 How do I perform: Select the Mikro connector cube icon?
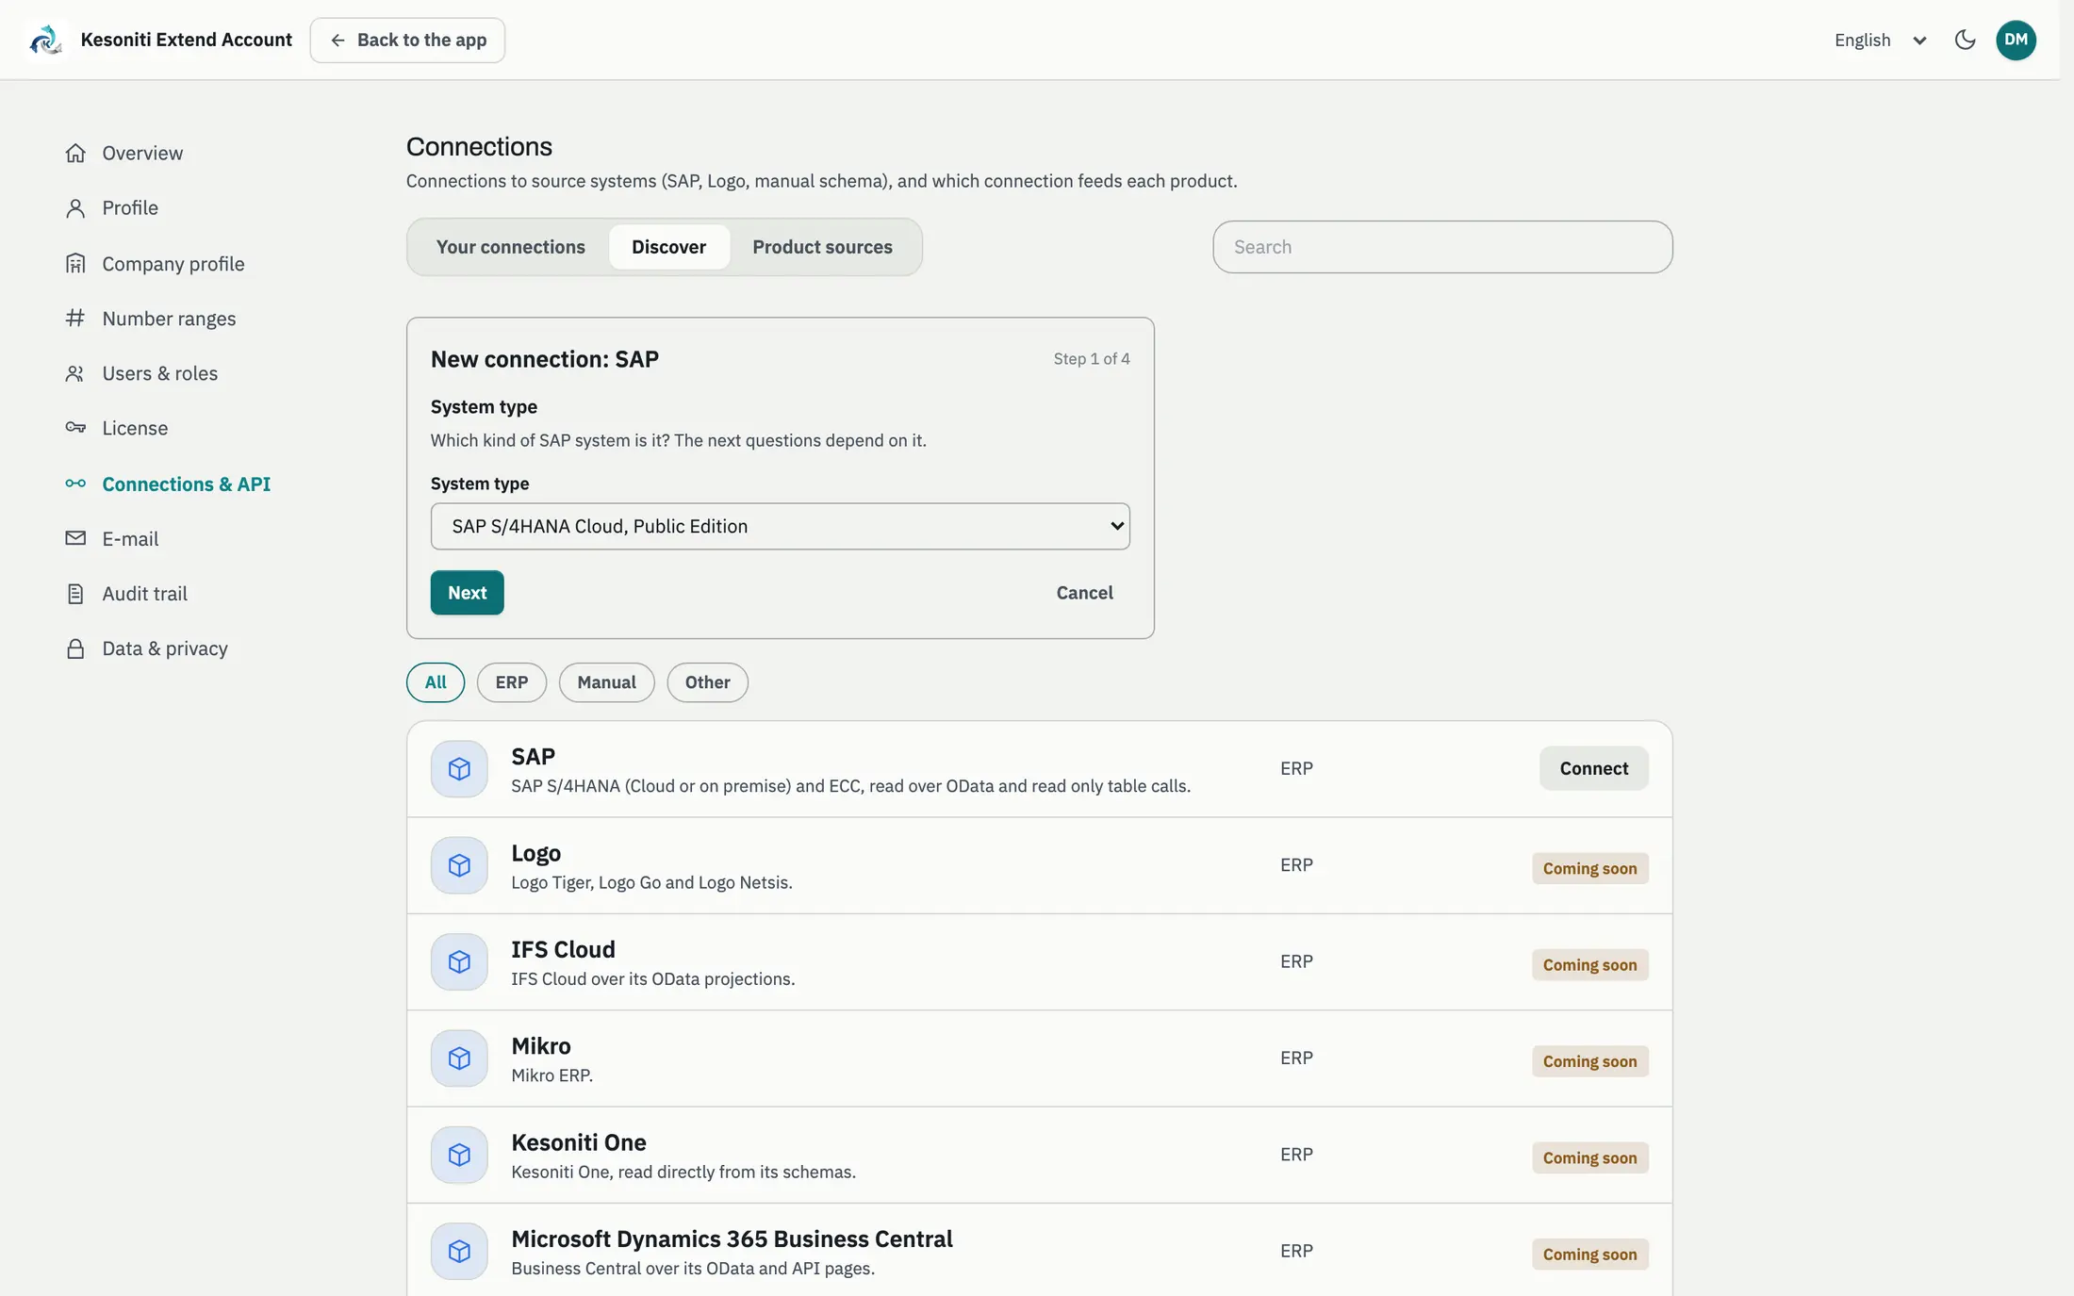[459, 1058]
